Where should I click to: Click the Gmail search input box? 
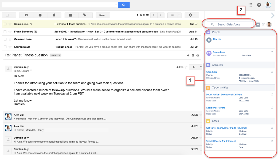coord(60,5)
